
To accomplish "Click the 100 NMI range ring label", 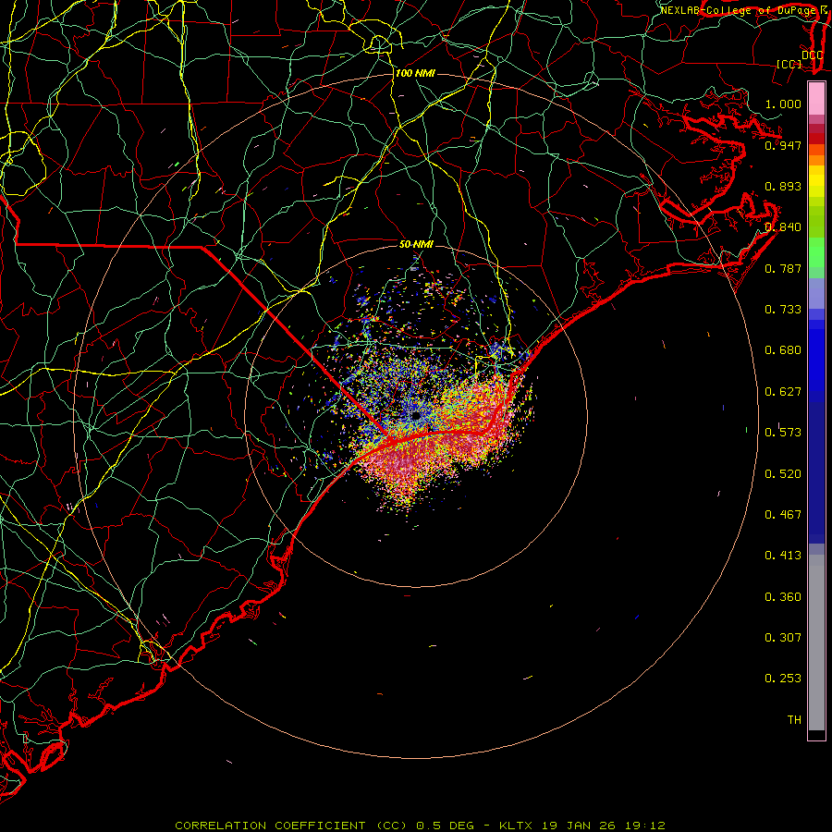I will tap(415, 73).
